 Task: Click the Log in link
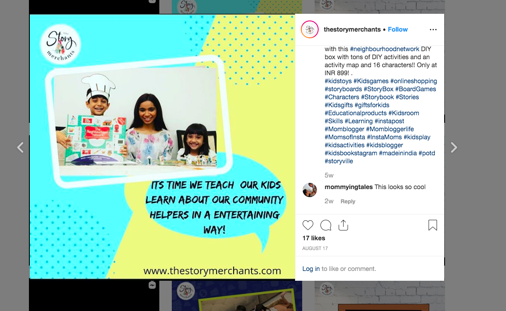pos(311,269)
